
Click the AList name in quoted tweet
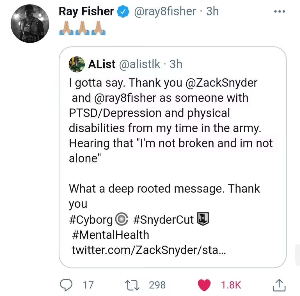(x=102, y=64)
